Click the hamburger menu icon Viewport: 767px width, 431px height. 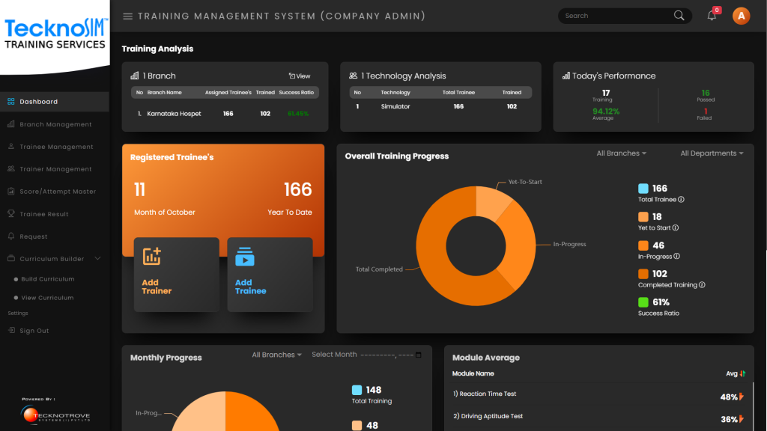tap(127, 16)
